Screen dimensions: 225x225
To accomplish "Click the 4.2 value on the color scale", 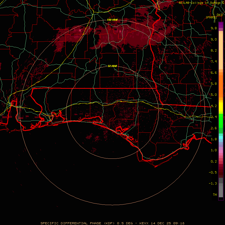I will [214, 106].
